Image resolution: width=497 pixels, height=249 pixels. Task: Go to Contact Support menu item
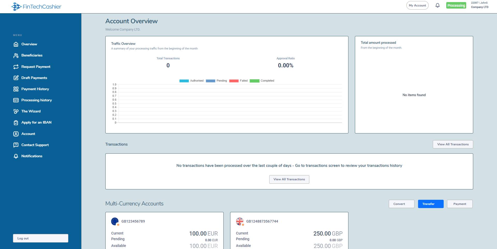35,145
